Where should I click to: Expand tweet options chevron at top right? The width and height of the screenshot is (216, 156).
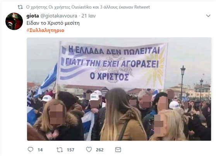(208, 16)
